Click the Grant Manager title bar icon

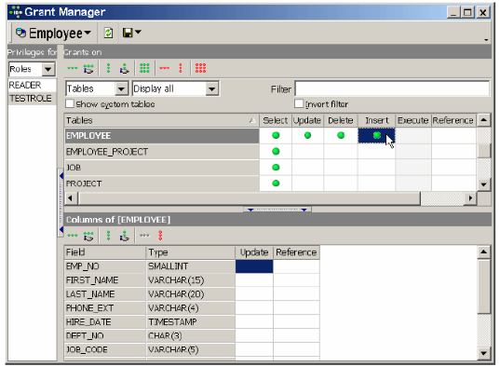coord(15,12)
